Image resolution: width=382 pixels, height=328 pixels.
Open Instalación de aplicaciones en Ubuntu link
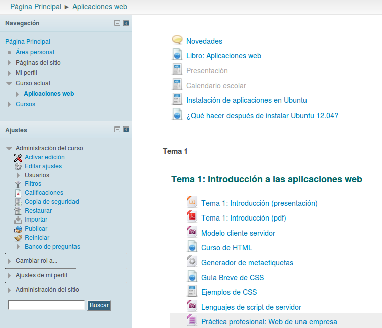click(247, 100)
